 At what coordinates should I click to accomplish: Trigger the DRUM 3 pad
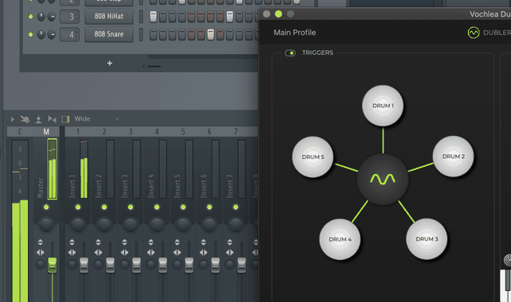pyautogui.click(x=427, y=239)
